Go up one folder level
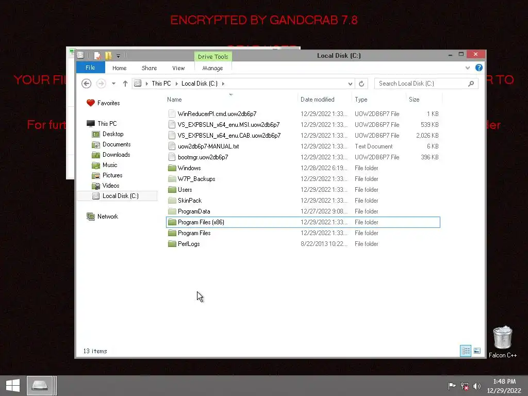This screenshot has width=528, height=396. point(125,84)
